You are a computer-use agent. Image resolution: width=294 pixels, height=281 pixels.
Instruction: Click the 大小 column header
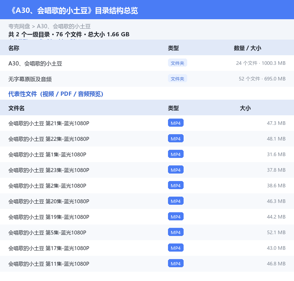pos(245,108)
